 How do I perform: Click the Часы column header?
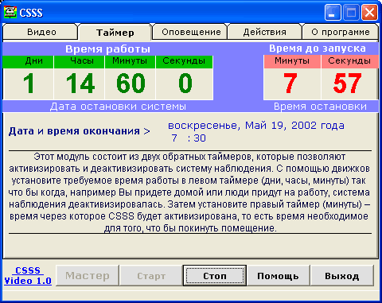pos(80,61)
